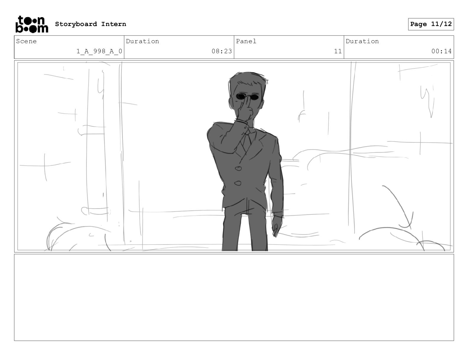
Task: Click the 'Page 11/12' page indicator box
Action: 431,24
